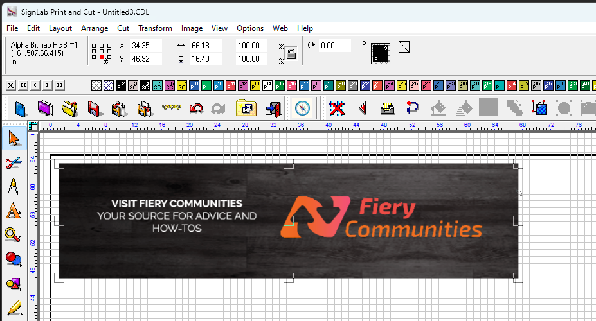
Task: Jump palette to end with double-right arrows
Action: 60,85
